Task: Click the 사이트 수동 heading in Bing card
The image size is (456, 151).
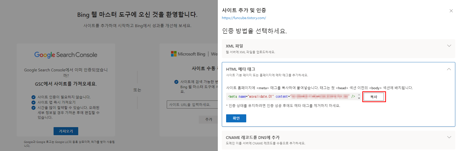Action: 204,68
